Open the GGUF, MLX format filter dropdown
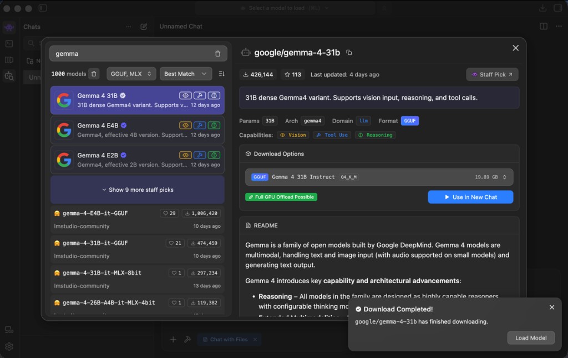The height and width of the screenshot is (358, 568). pyautogui.click(x=131, y=74)
